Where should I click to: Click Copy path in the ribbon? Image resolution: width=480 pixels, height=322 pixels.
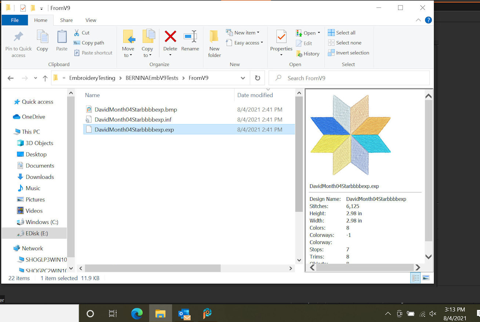89,43
